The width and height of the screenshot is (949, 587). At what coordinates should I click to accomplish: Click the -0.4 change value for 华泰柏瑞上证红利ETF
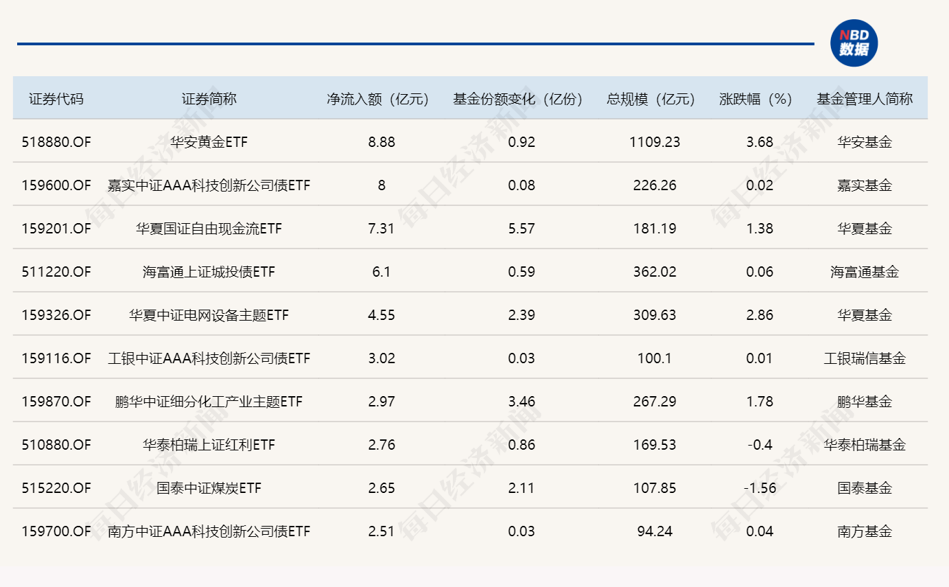click(760, 445)
